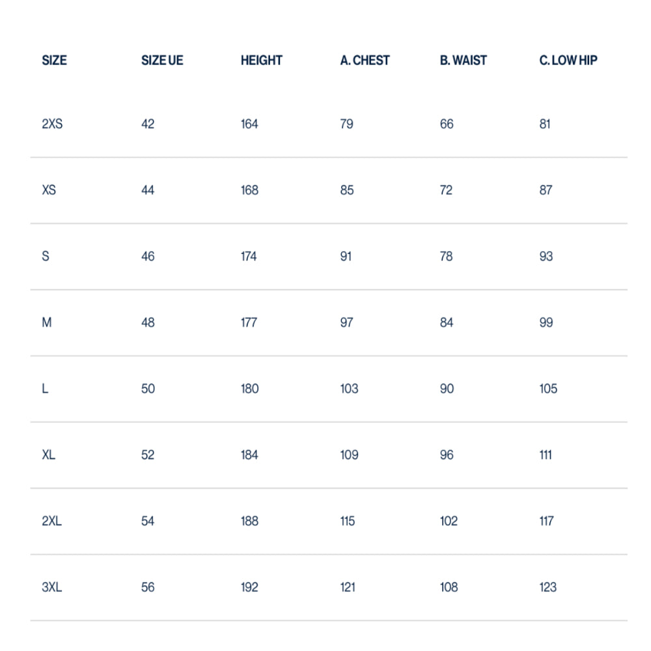Image resolution: width=651 pixels, height=651 pixels.
Task: Click waist value 102 in 2XL row
Action: click(449, 521)
